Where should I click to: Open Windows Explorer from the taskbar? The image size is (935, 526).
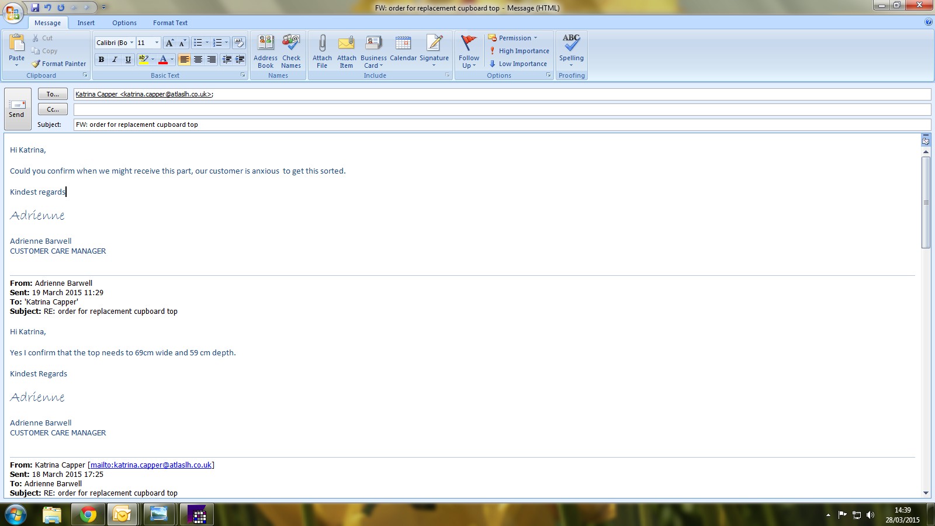point(52,515)
